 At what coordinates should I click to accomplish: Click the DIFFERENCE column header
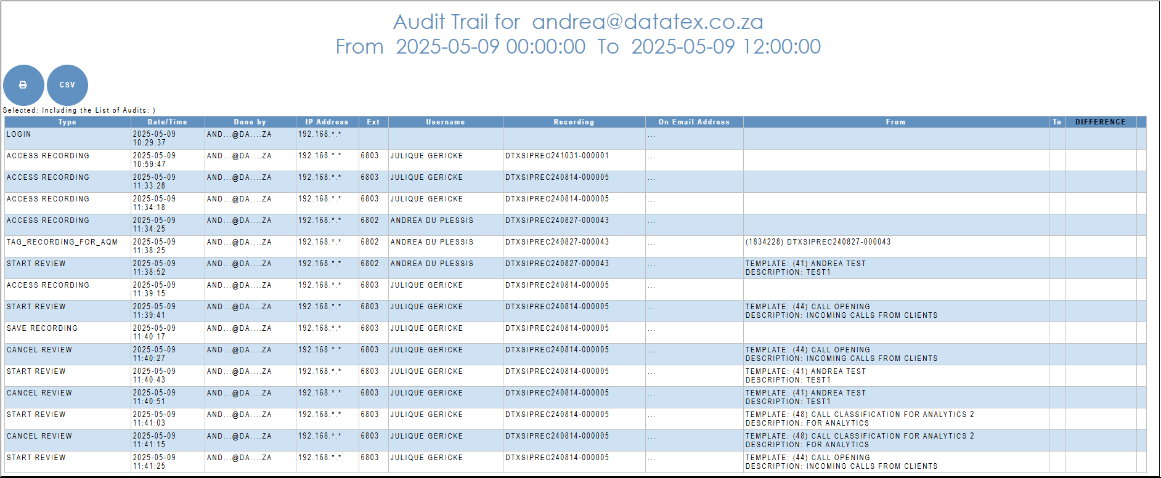pyautogui.click(x=1100, y=122)
